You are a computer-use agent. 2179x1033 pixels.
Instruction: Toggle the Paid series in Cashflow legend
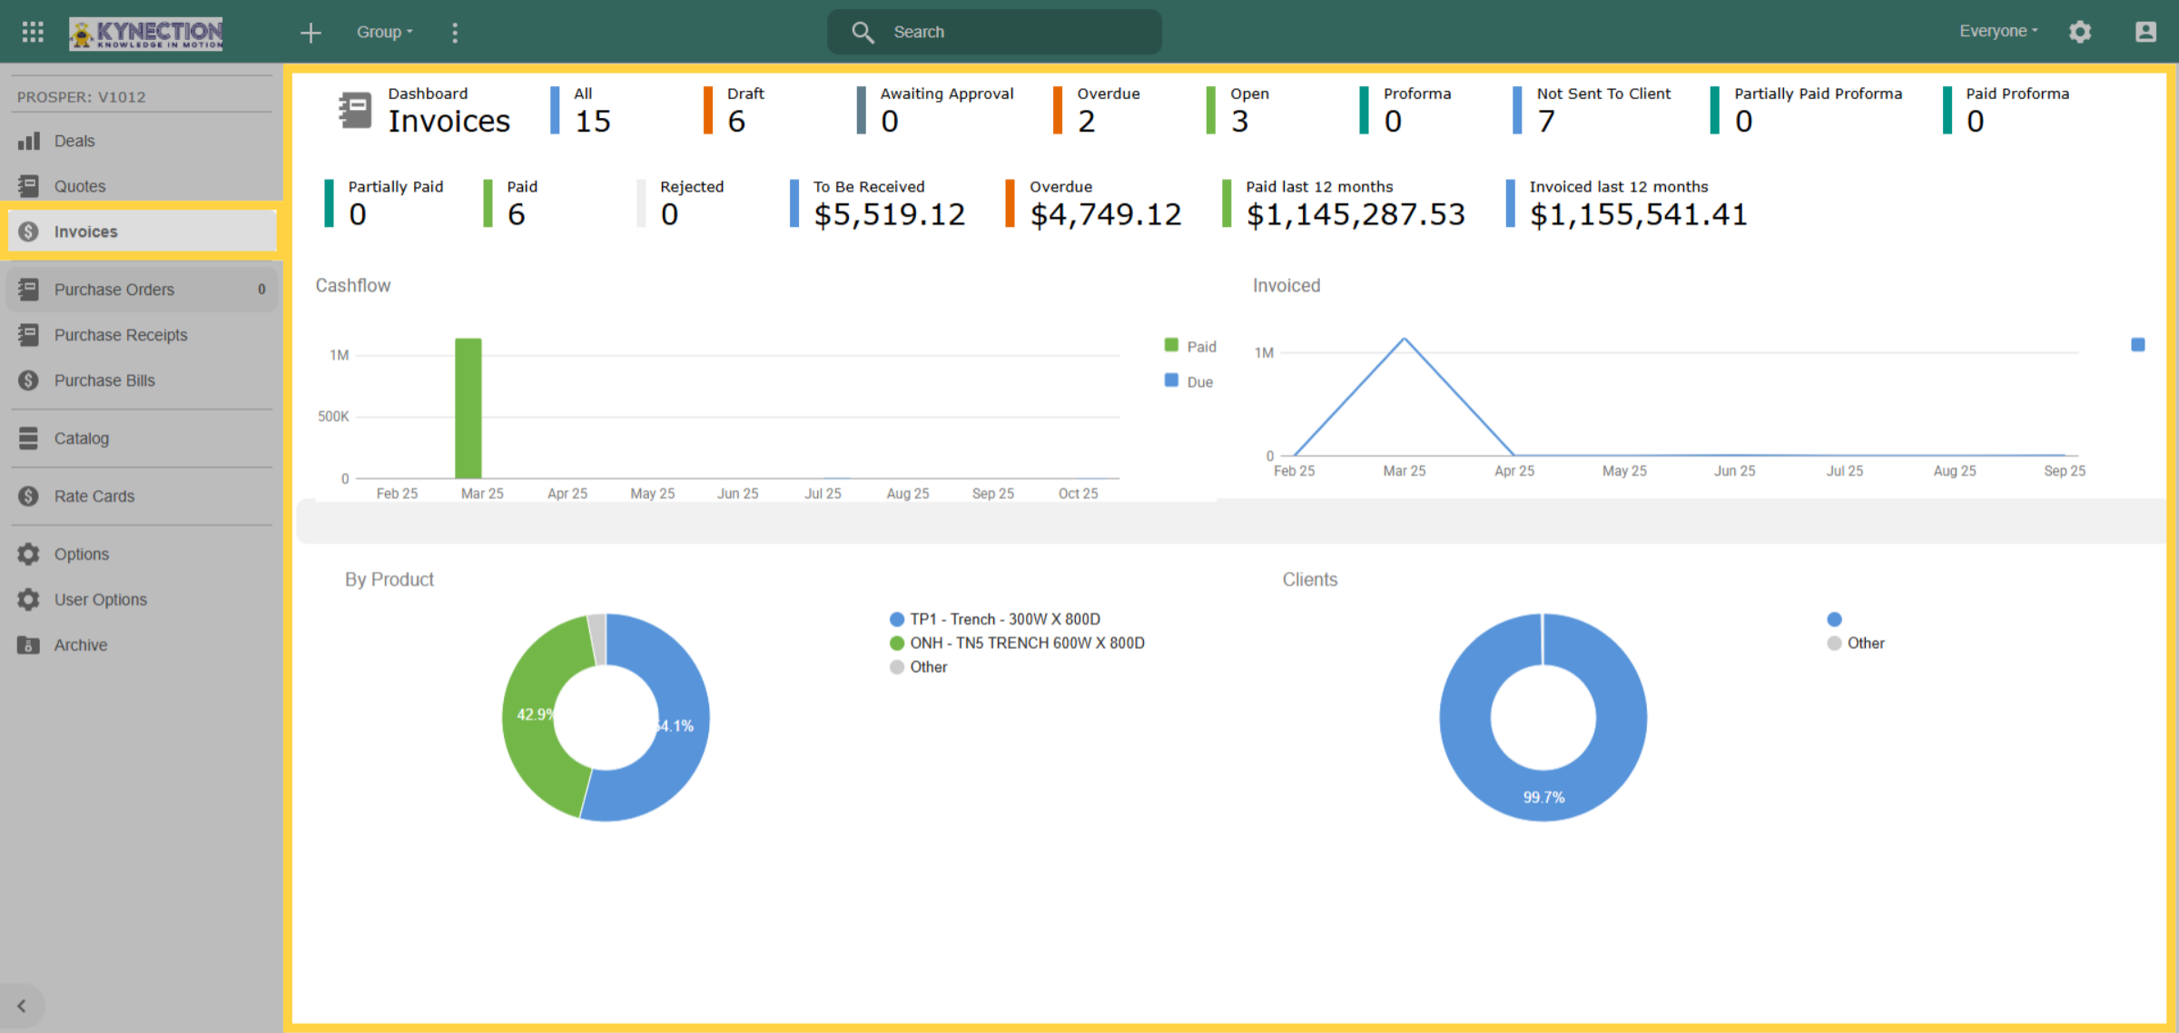pyautogui.click(x=1190, y=346)
